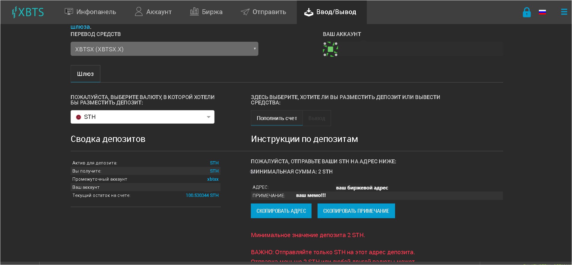Click the ваш мемо!!! memo text
Image resolution: width=572 pixels, height=265 pixels.
[311, 195]
